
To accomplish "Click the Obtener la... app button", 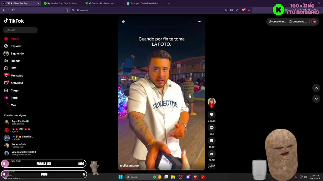I will pos(298,22).
